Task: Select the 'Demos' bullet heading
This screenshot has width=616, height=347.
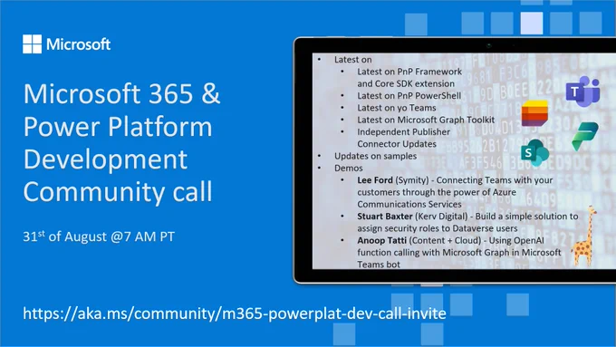Action: click(349, 169)
